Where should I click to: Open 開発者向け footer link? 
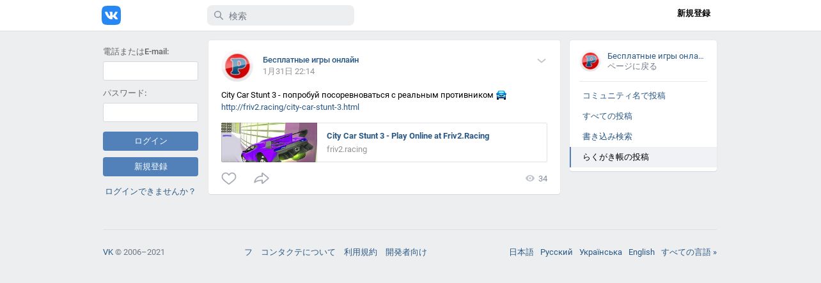pos(406,252)
